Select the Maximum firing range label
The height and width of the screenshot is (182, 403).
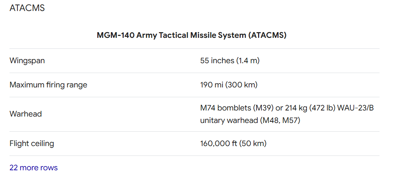[x=48, y=85]
